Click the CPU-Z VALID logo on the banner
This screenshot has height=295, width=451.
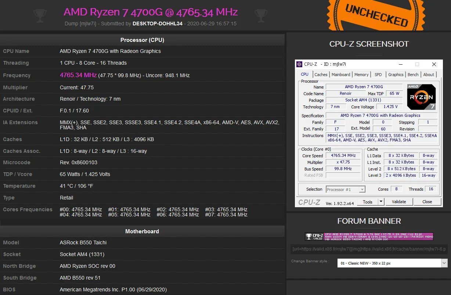314,236
